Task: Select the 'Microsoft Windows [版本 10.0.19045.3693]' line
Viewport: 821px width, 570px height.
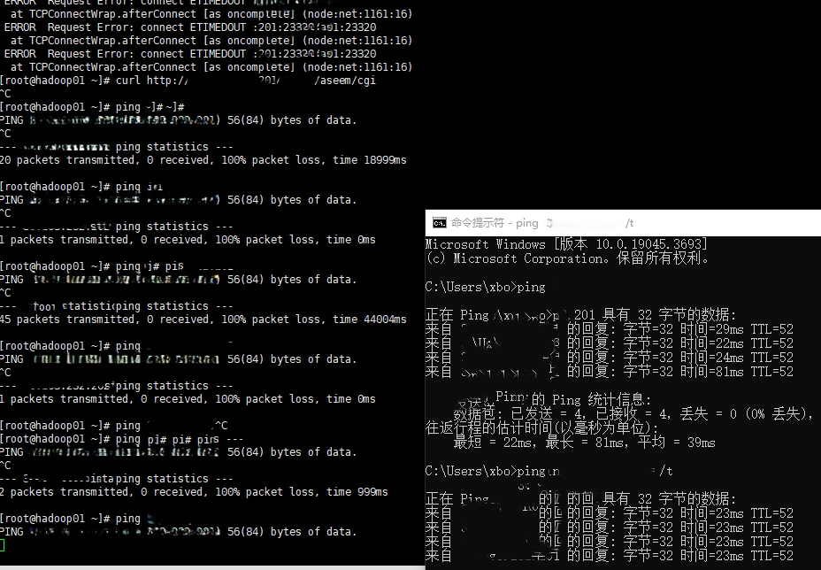Action: pos(566,244)
